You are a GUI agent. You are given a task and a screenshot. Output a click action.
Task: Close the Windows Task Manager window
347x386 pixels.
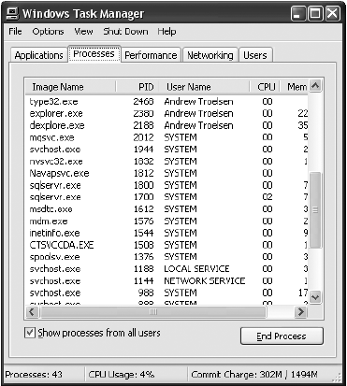point(332,14)
